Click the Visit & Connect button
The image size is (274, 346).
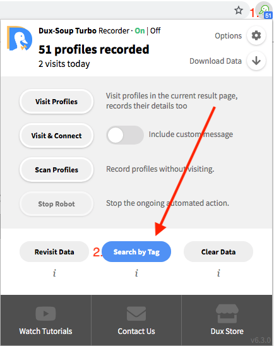[56, 136]
